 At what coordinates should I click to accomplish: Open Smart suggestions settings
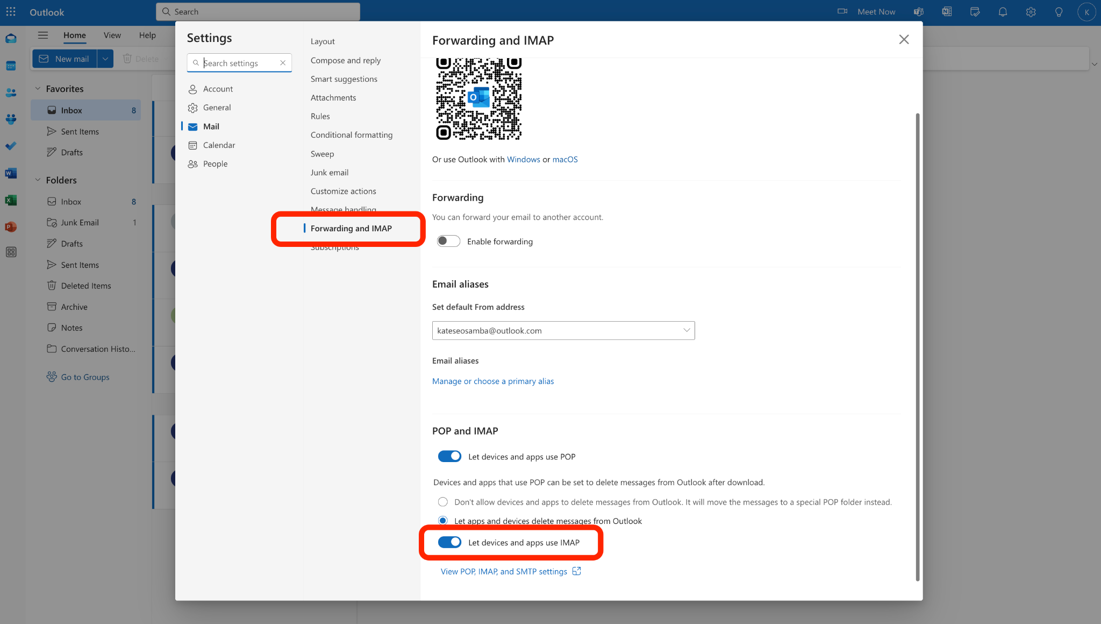pos(344,79)
